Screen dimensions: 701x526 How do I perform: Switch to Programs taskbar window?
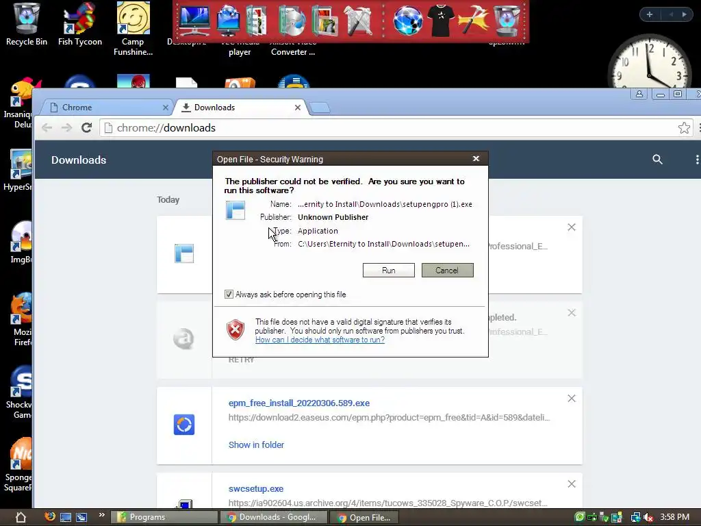click(x=164, y=517)
